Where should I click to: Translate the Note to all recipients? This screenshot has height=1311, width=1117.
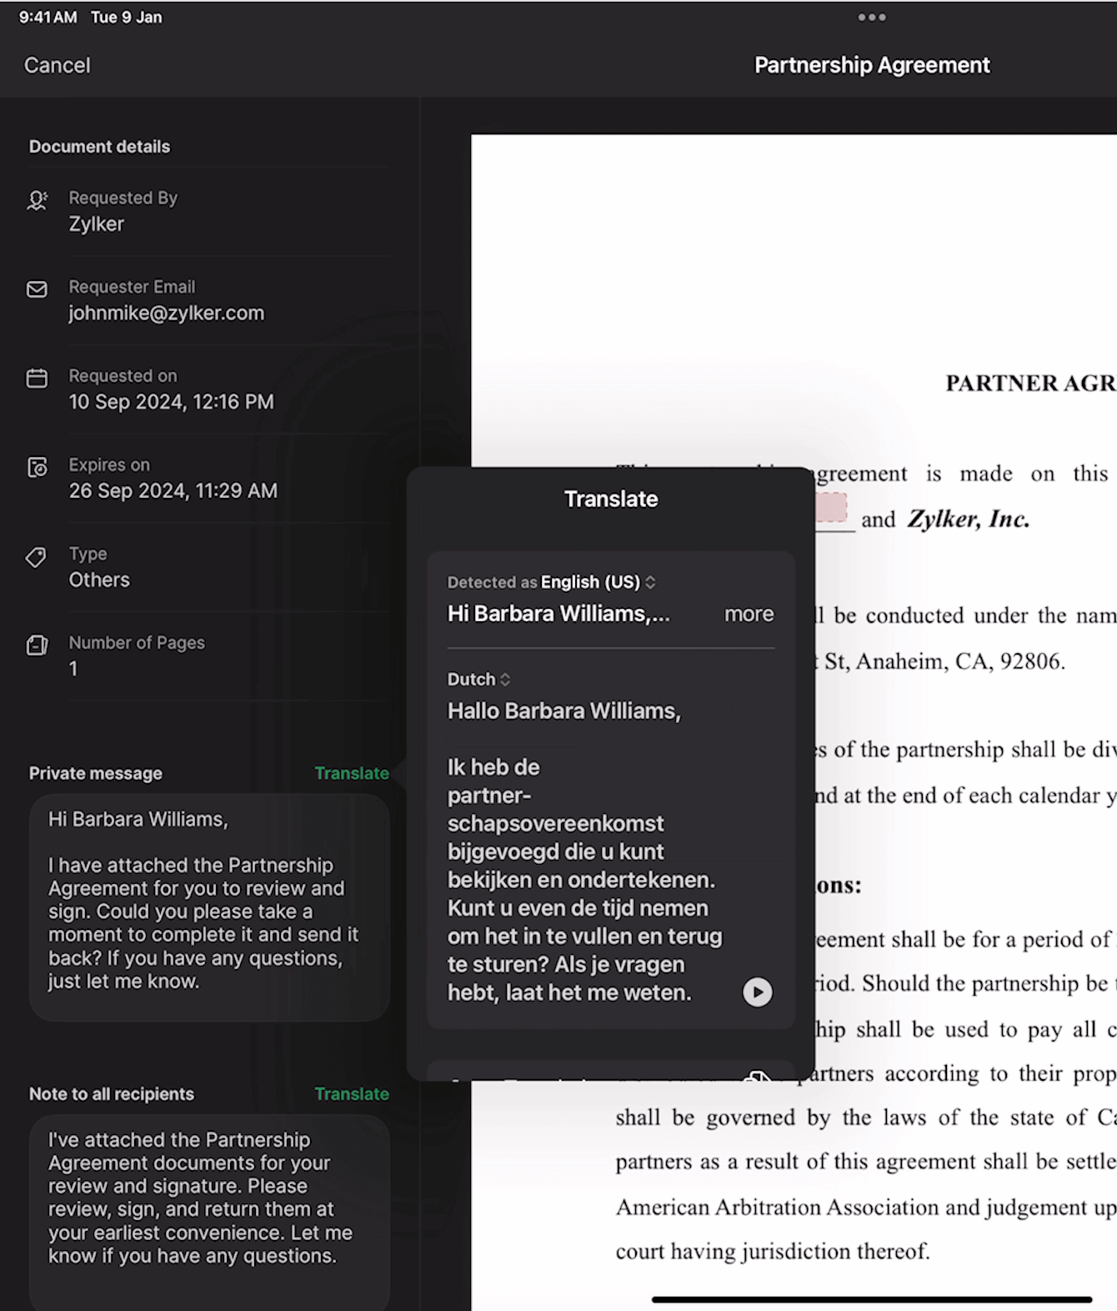pyautogui.click(x=351, y=1094)
